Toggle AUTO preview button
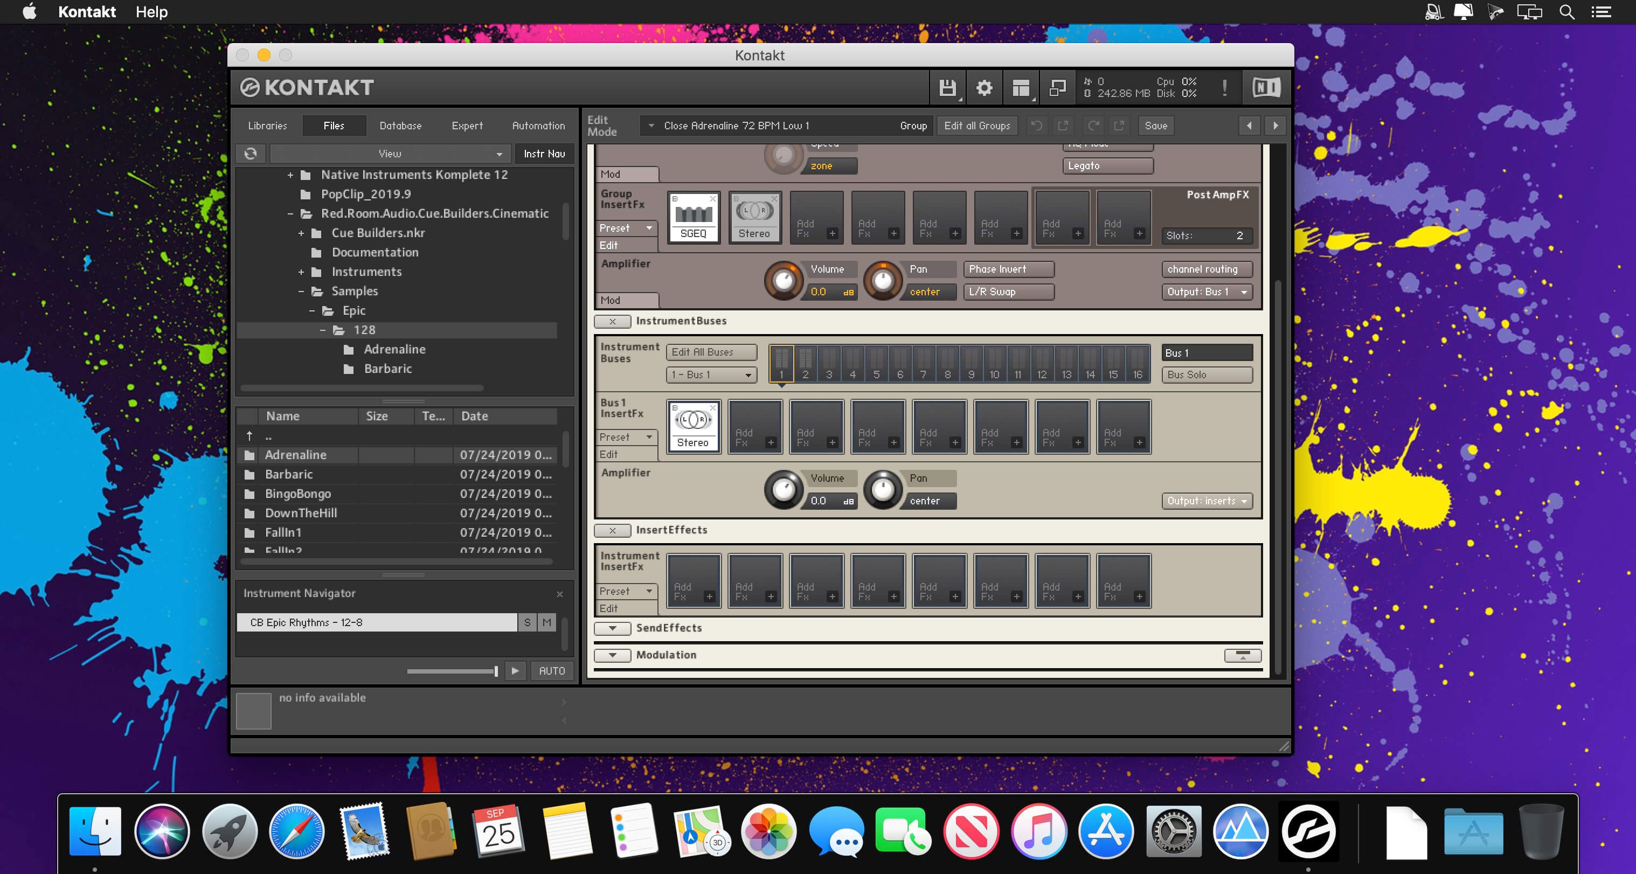 (x=552, y=671)
